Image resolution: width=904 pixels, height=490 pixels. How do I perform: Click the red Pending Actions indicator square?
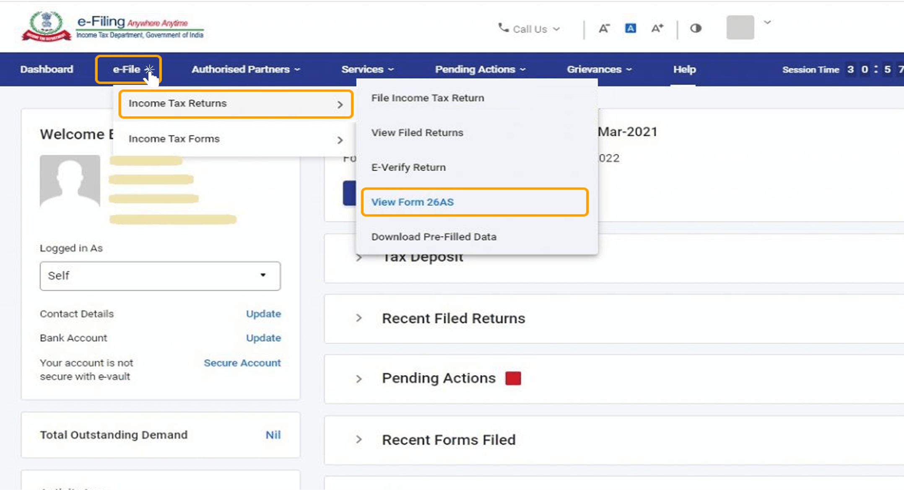tap(513, 379)
